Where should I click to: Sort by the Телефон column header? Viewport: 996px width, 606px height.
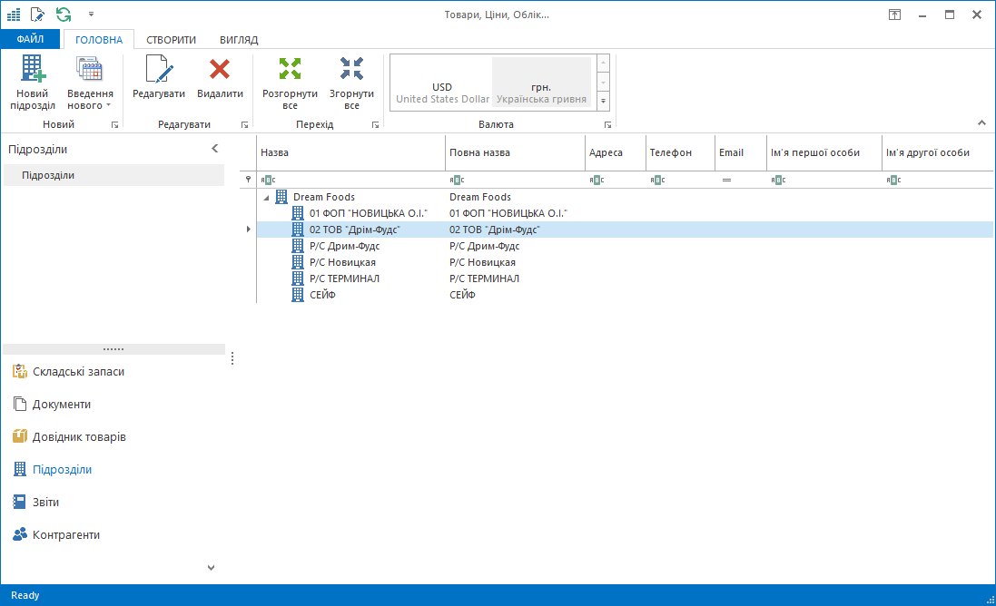click(x=680, y=152)
